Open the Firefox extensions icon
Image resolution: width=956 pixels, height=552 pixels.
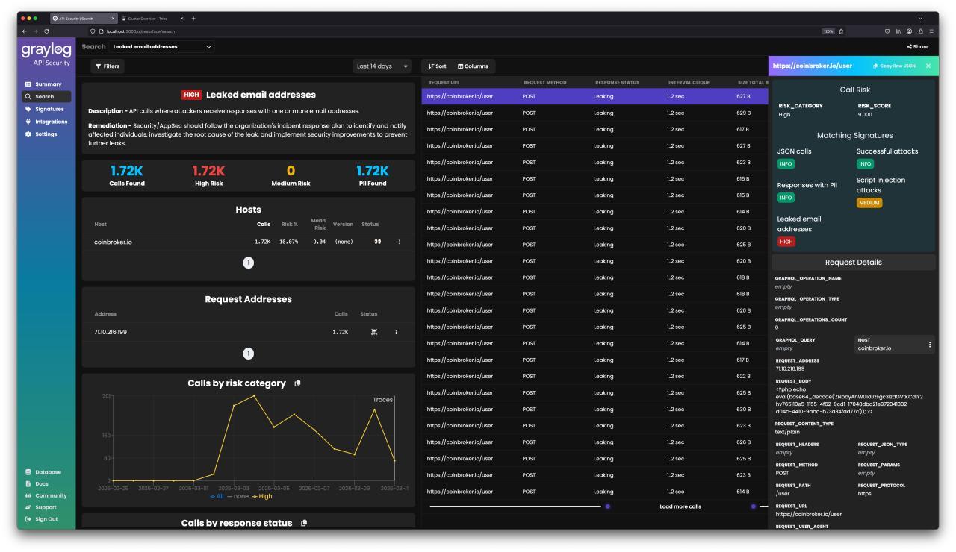coord(920,31)
